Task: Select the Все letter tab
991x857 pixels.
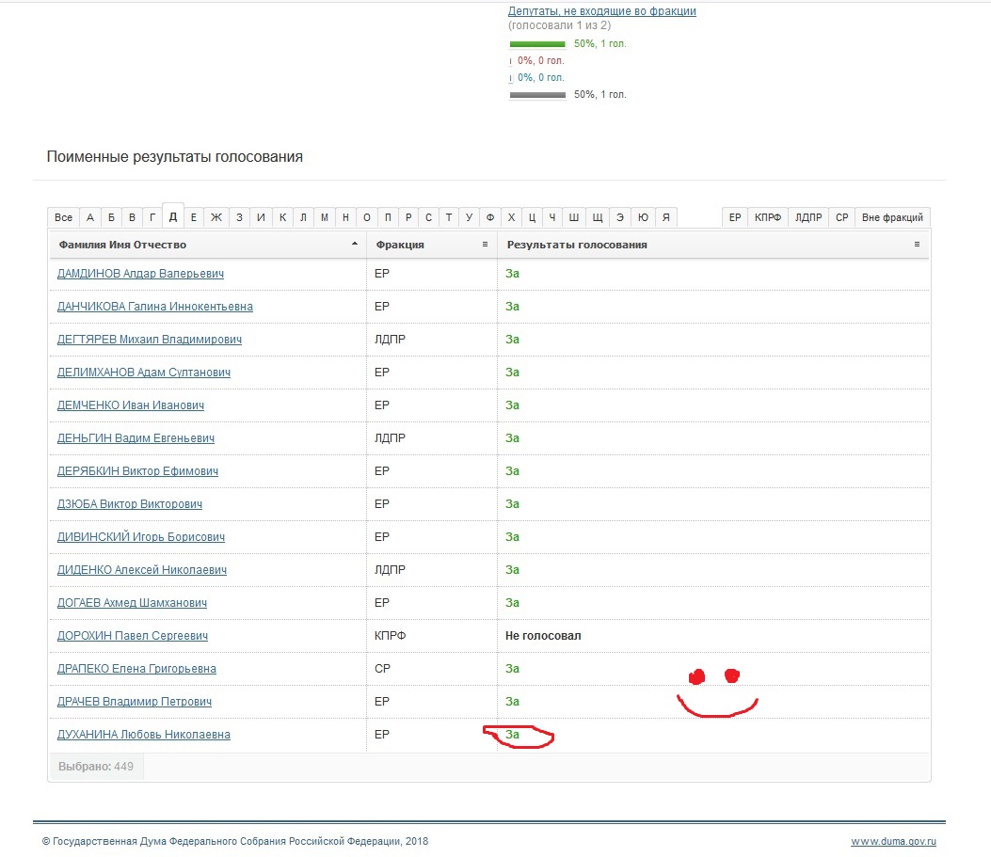Action: pos(63,217)
